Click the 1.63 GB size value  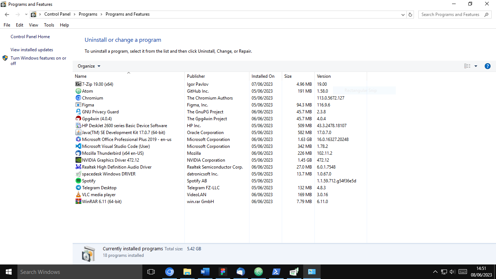pos(305,139)
